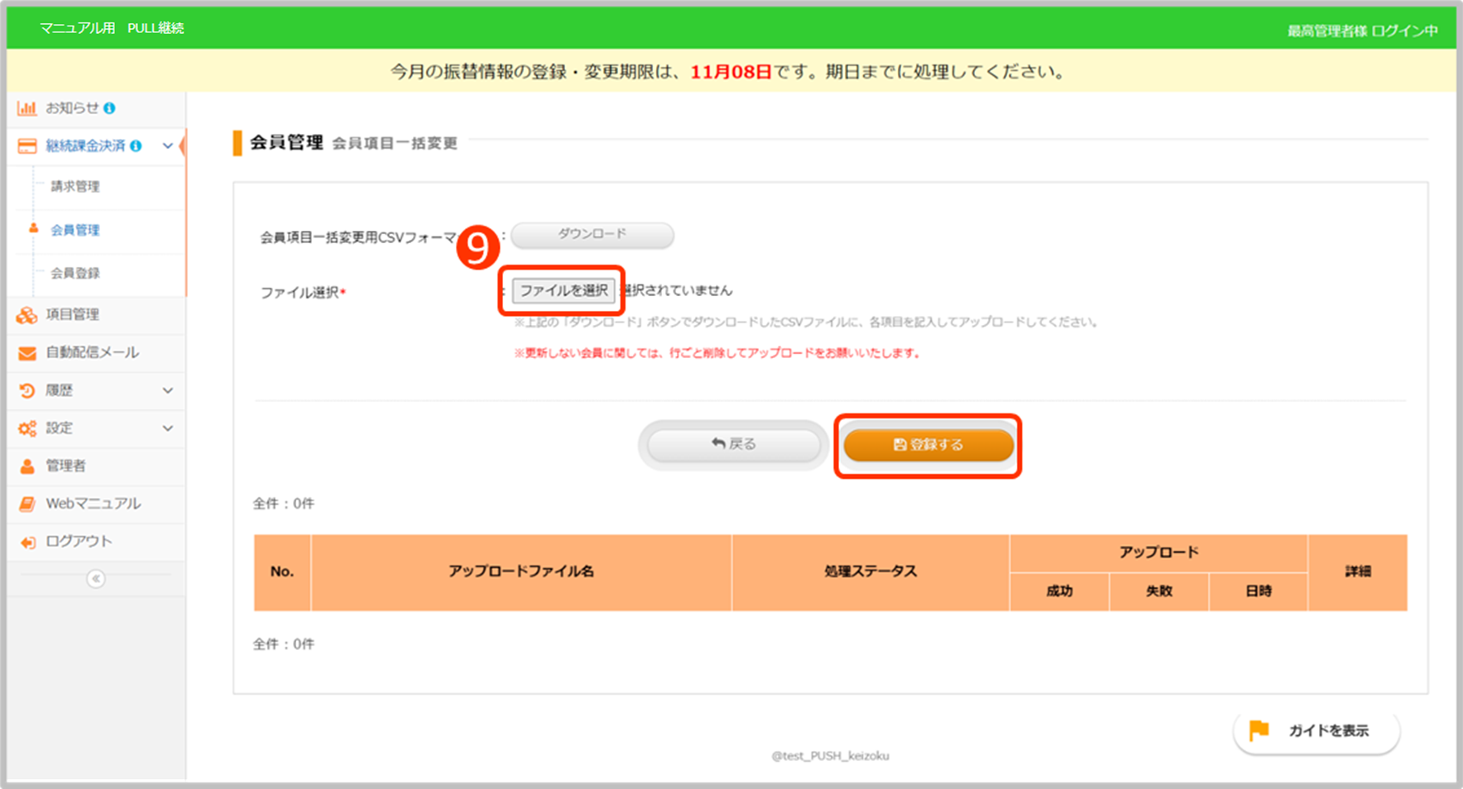1463x789 pixels.
Task: Click the お知らせ bar chart icon
Action: [26, 108]
